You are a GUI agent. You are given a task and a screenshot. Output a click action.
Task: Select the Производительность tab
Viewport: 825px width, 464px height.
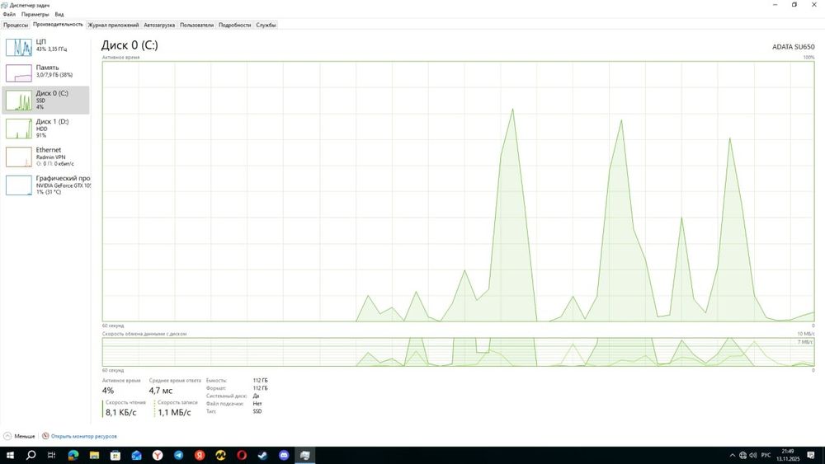(x=58, y=24)
